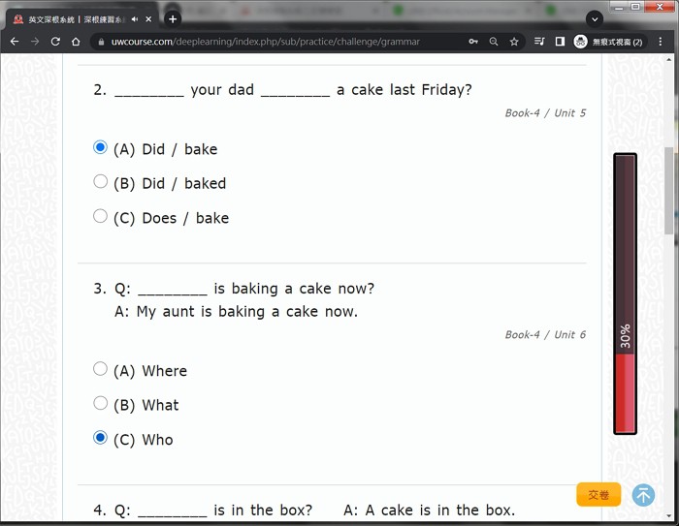The width and height of the screenshot is (679, 526).
Task: Select option (B) Did / baked
Action: 101,182
